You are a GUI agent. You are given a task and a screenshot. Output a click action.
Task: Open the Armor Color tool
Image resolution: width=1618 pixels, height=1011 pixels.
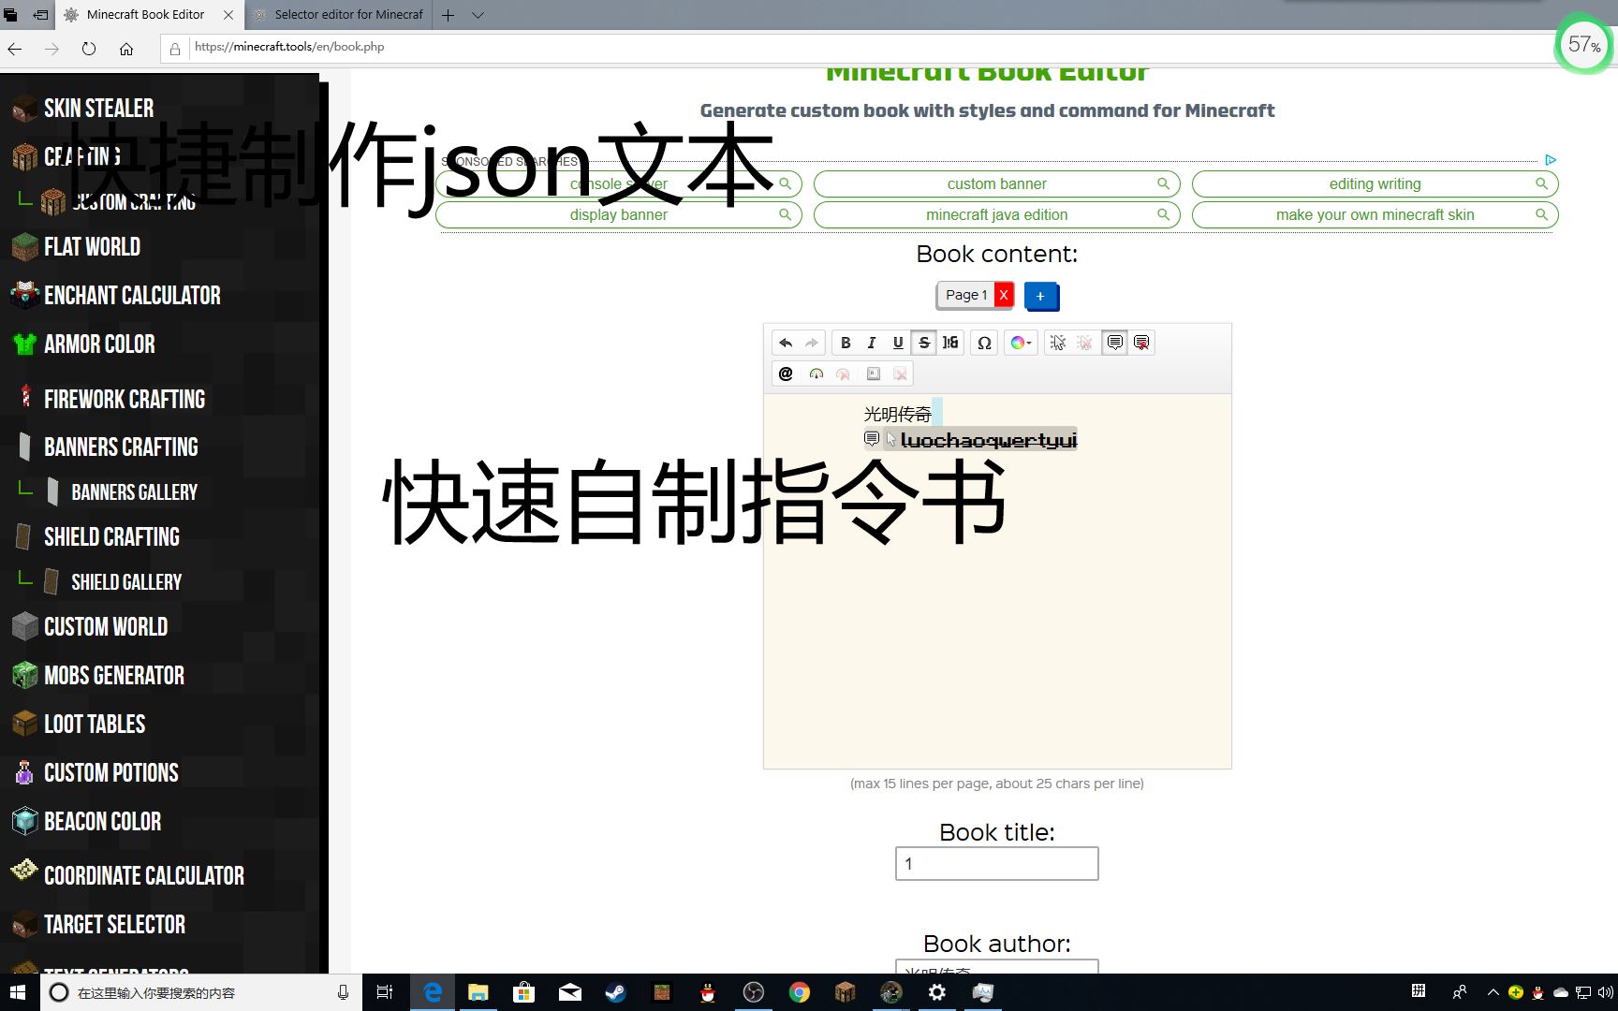[99, 344]
